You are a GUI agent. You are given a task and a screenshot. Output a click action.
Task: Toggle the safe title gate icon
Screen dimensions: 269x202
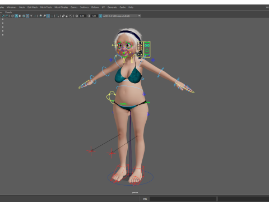(x=7, y=16)
